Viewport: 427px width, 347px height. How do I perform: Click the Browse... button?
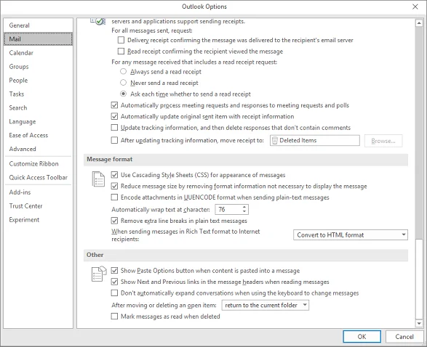(383, 141)
